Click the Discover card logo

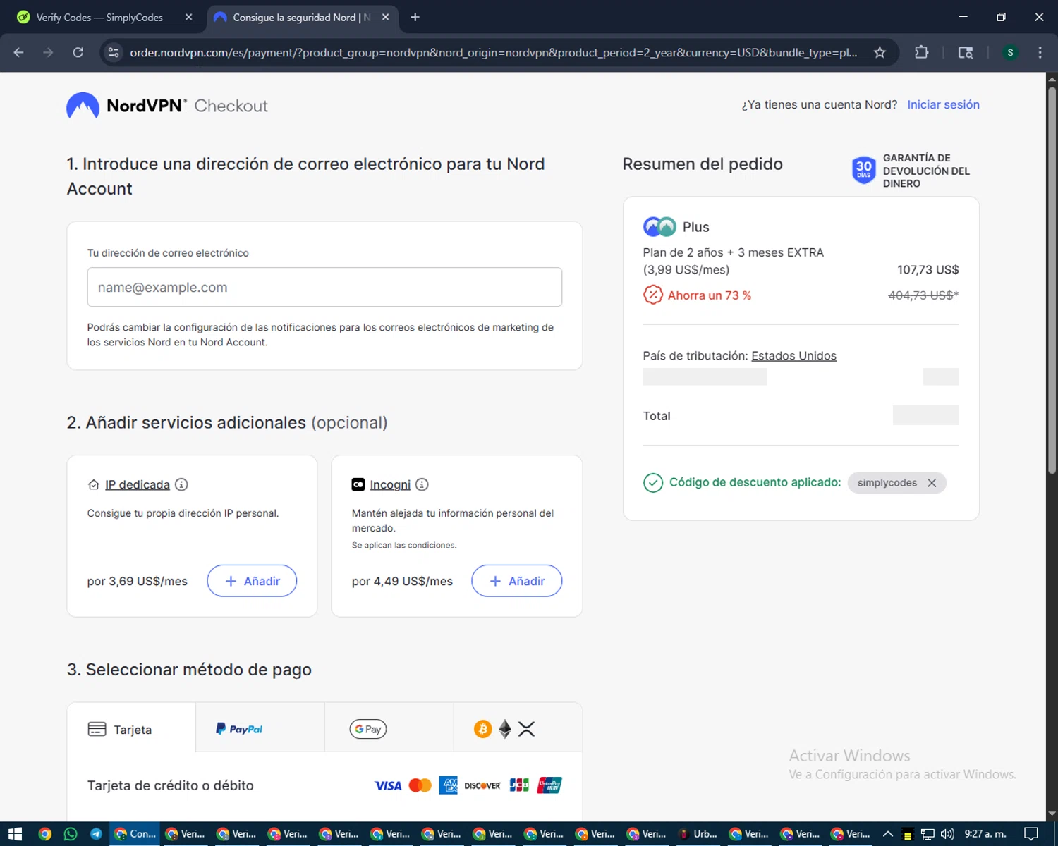point(482,785)
